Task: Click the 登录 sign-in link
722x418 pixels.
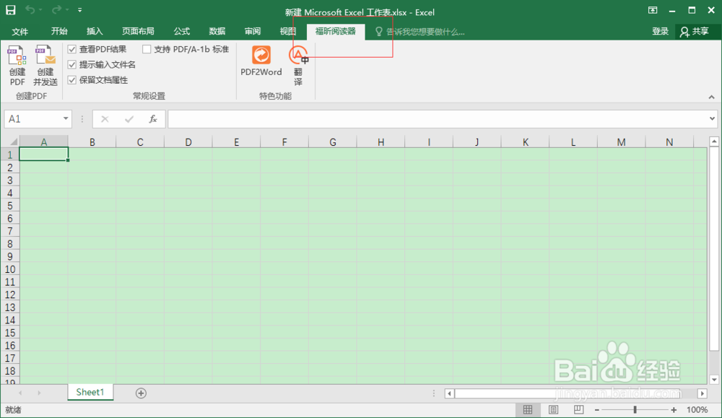Action: (x=661, y=31)
